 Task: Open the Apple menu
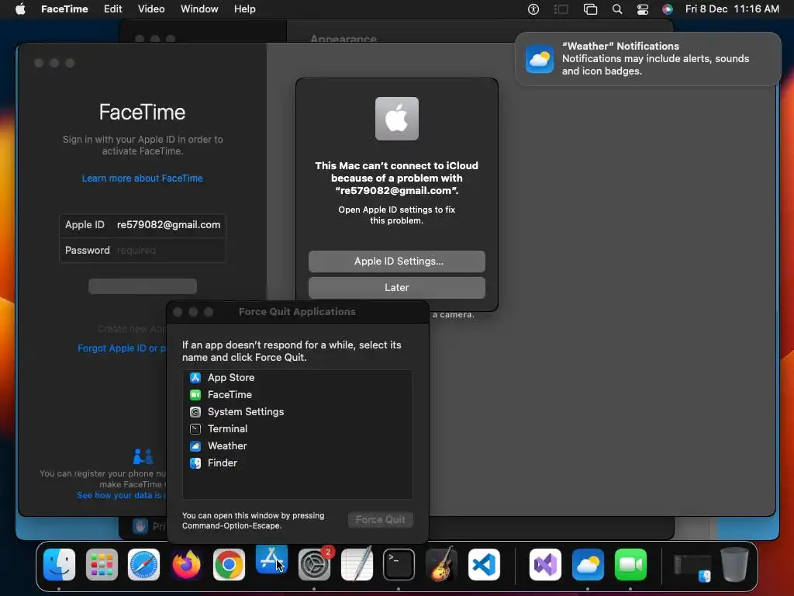pos(20,9)
